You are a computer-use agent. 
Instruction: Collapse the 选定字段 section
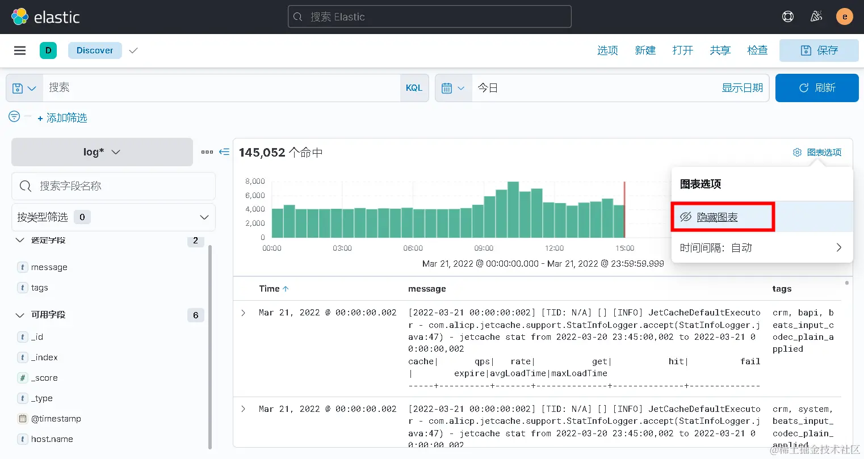click(x=20, y=240)
